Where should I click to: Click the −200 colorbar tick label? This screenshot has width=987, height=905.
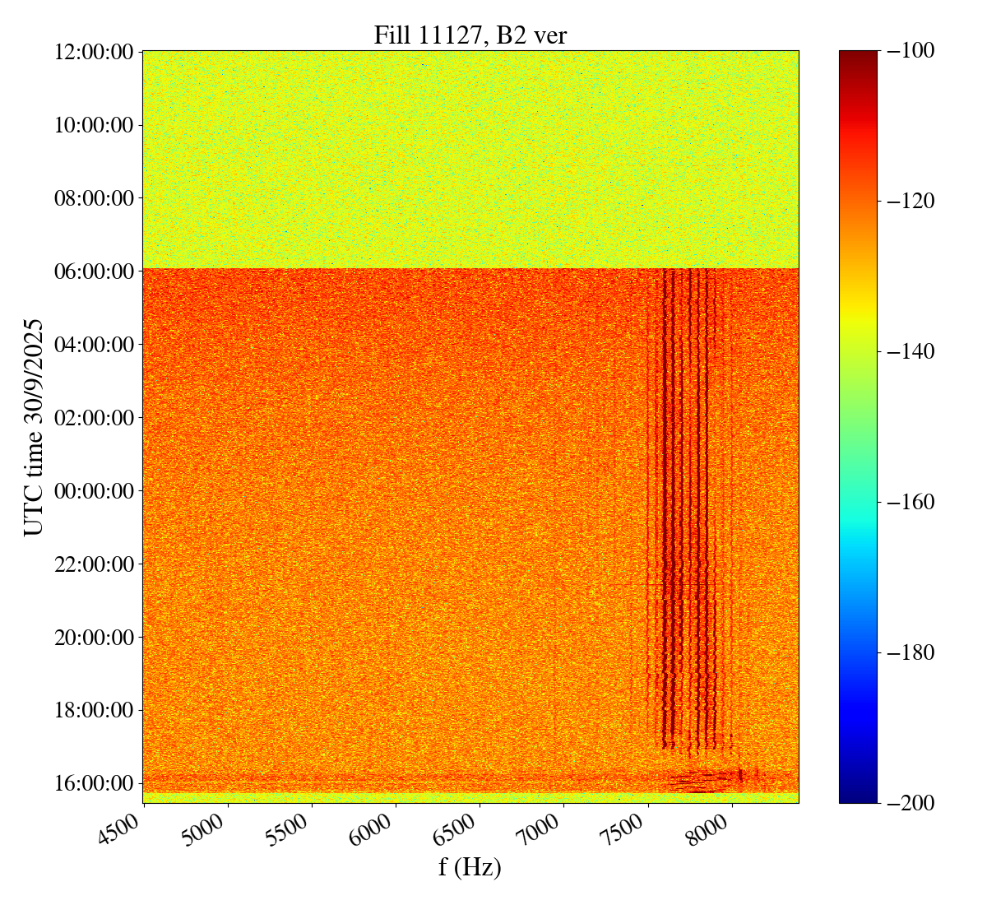(910, 803)
